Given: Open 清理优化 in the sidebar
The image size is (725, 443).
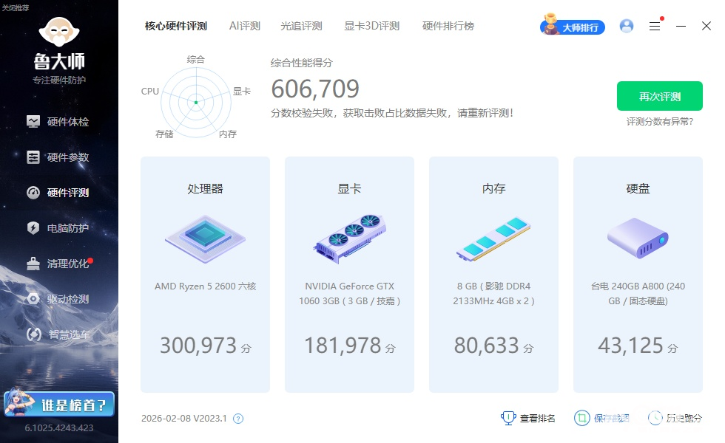Looking at the screenshot, I should pyautogui.click(x=58, y=264).
